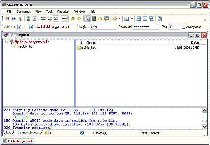Click the open folder toolbar icon
Viewport: 210px width, 145px height.
pos(100,19)
